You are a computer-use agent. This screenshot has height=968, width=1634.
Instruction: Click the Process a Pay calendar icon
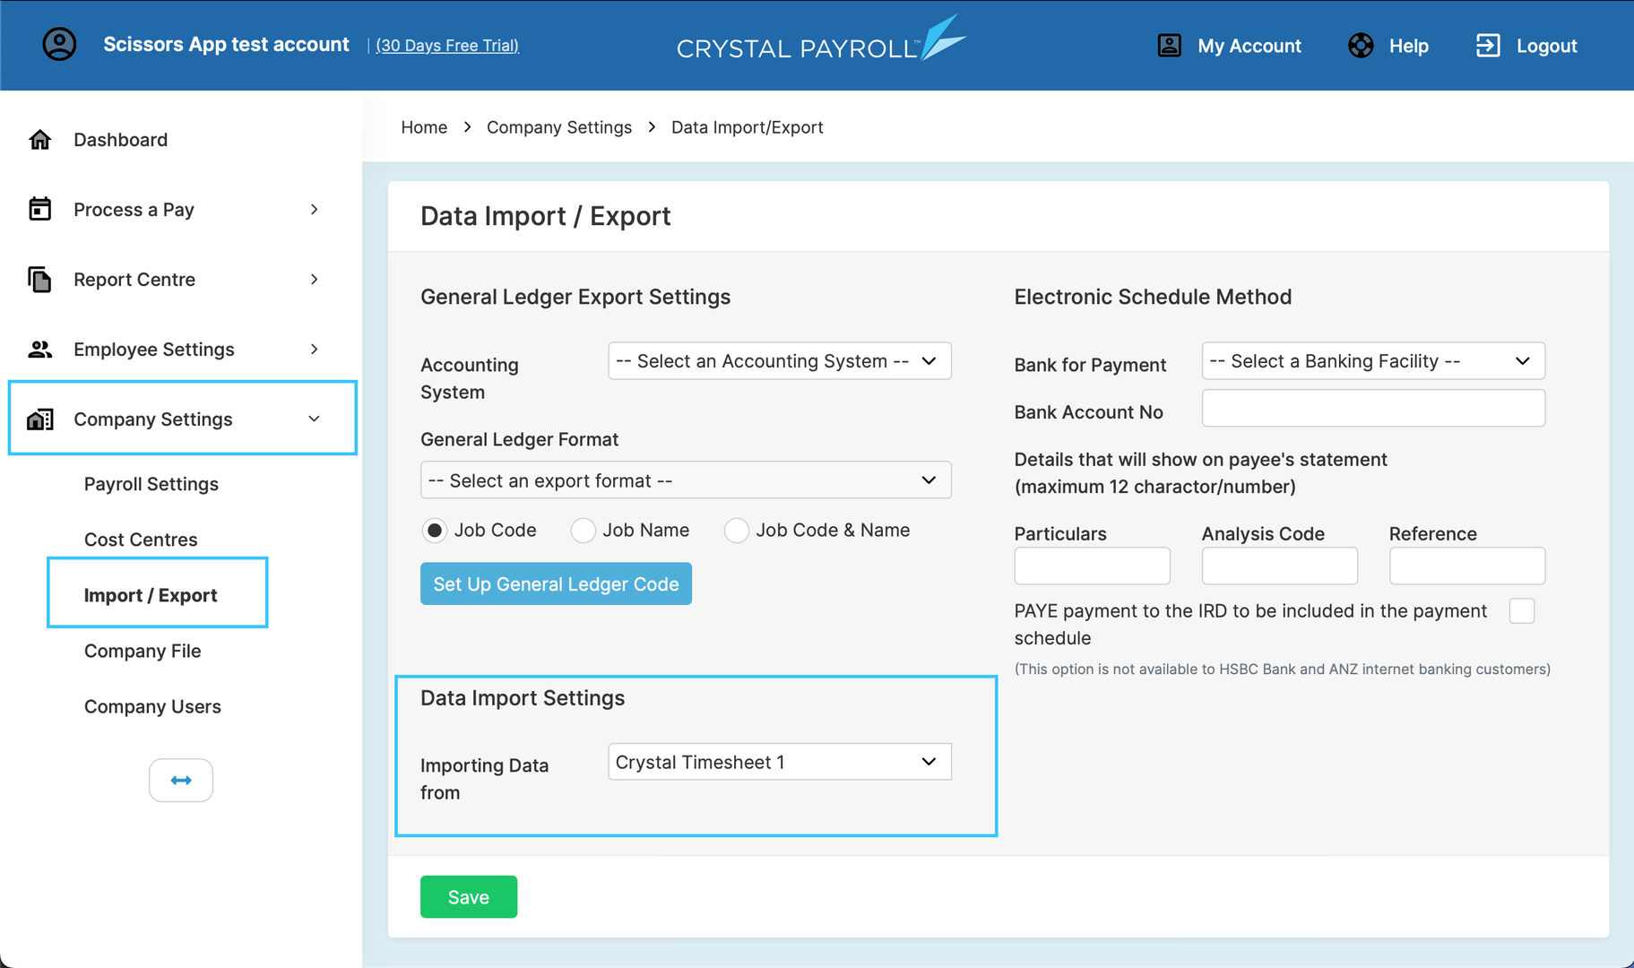pos(40,209)
